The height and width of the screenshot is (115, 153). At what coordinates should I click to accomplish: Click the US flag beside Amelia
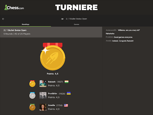click(x=66, y=105)
